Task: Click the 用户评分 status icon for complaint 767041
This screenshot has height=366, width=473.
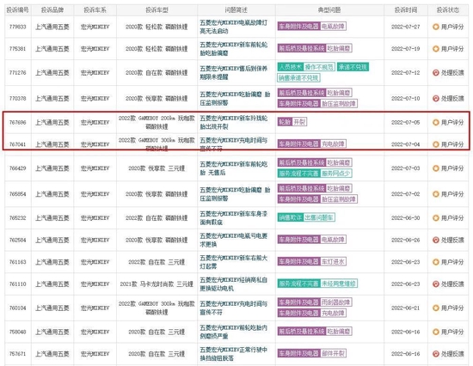Action: pos(436,144)
